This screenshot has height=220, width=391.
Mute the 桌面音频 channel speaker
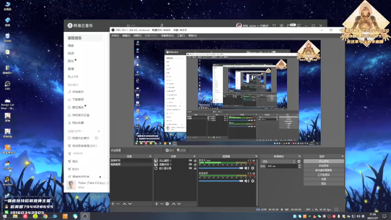247,181
